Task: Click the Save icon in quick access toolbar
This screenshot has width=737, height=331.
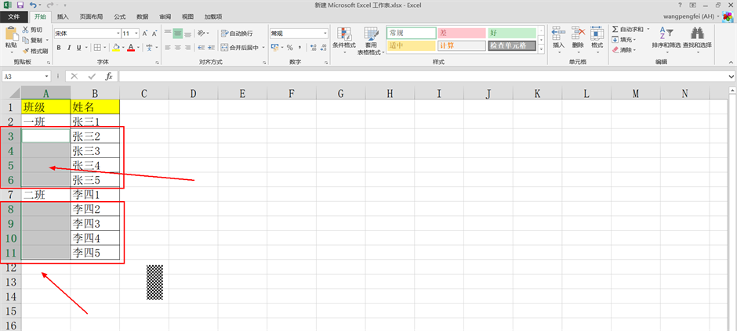Action: [x=19, y=5]
